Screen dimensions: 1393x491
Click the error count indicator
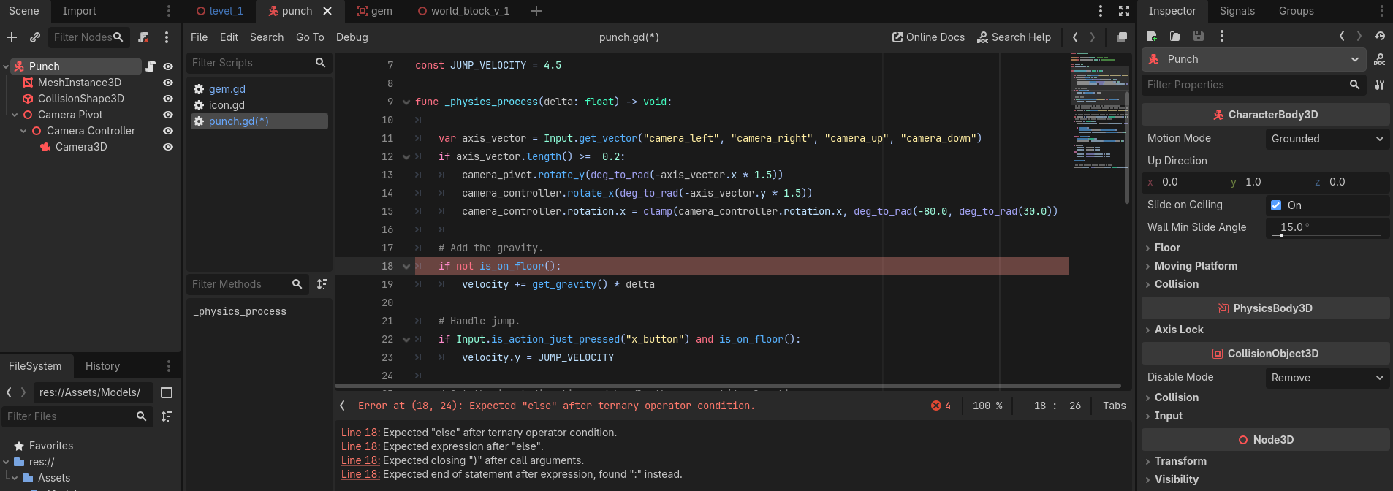[941, 406]
